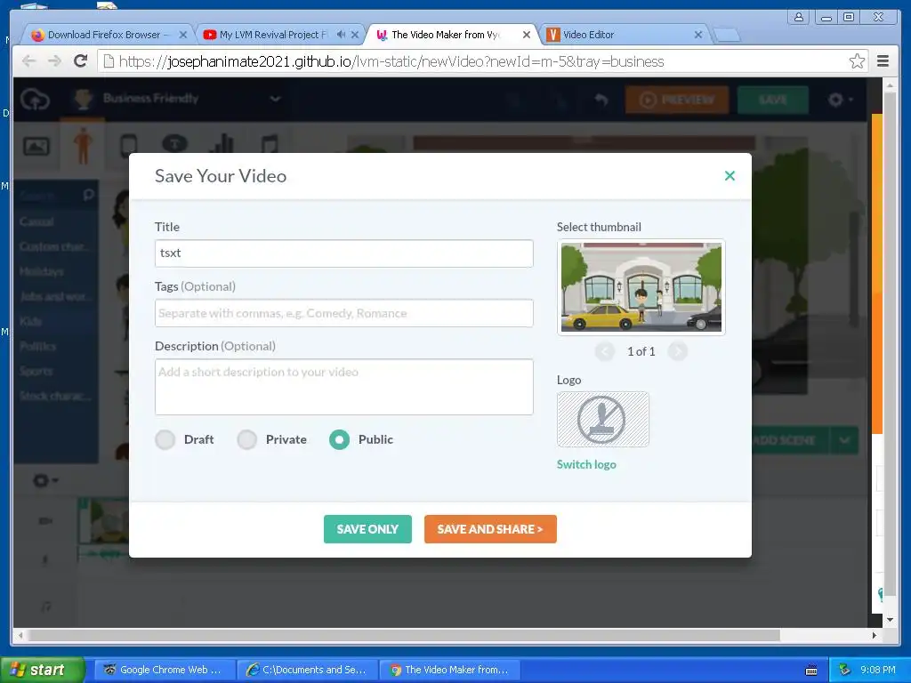Reload the current page
The width and height of the screenshot is (911, 683).
pyautogui.click(x=81, y=61)
